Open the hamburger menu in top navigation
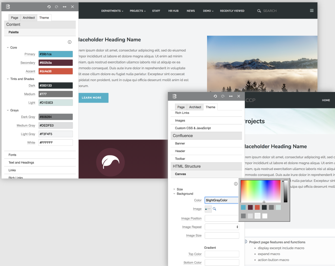The height and width of the screenshot is (266, 335). click(x=312, y=11)
